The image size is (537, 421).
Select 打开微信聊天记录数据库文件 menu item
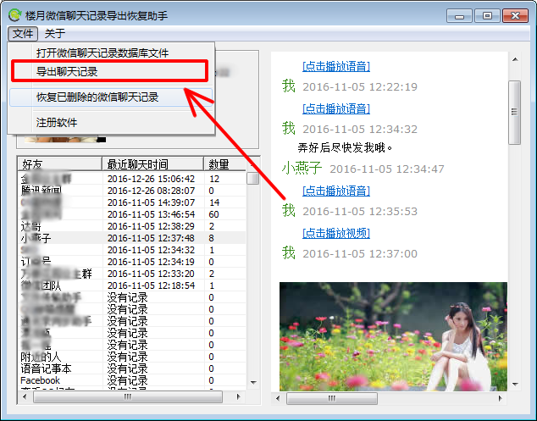[x=102, y=53]
